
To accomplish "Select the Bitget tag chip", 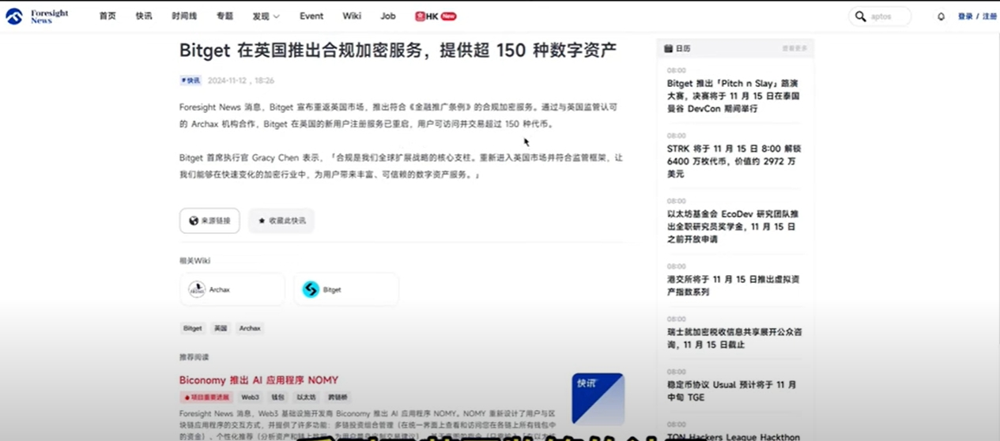I will click(x=192, y=328).
